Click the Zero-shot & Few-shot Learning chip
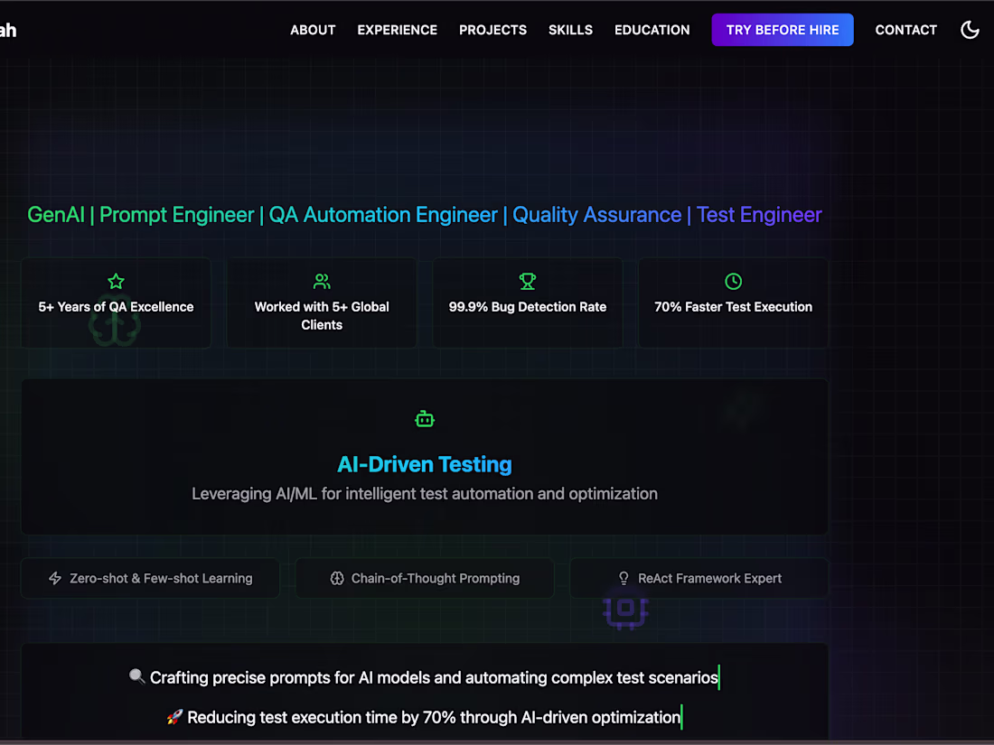994x745 pixels. click(x=150, y=578)
